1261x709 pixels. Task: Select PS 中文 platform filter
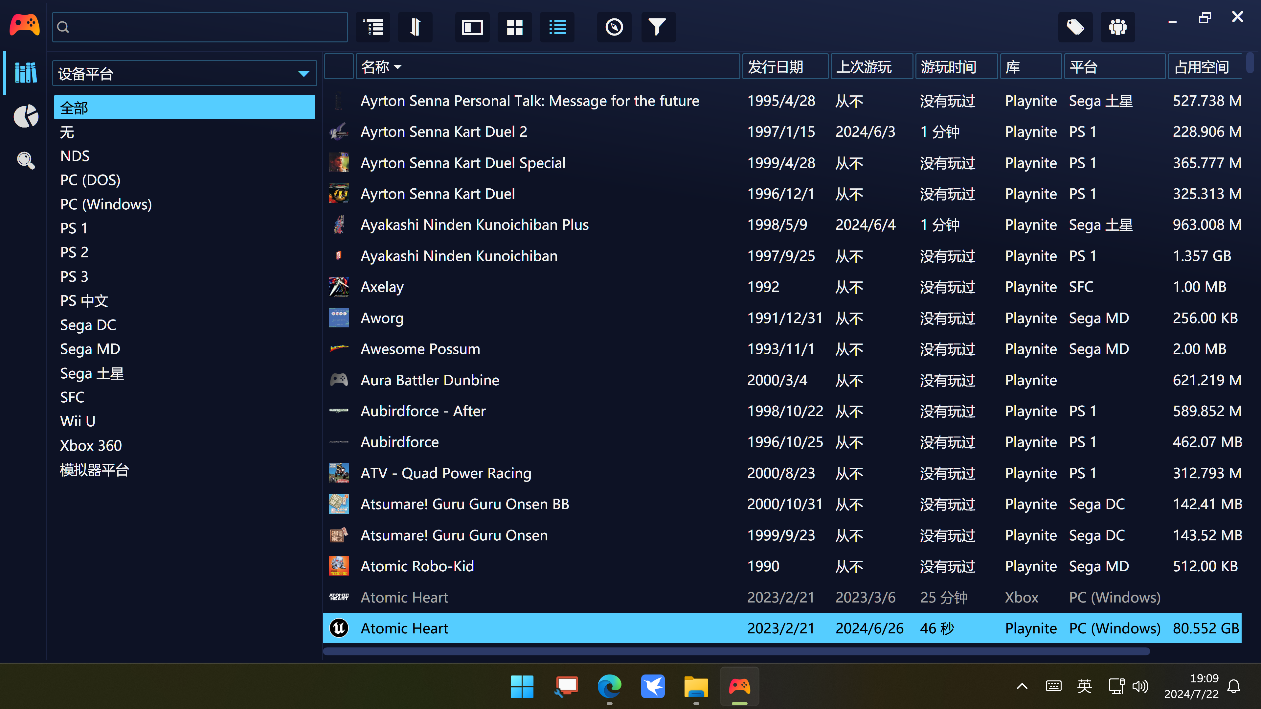click(185, 300)
